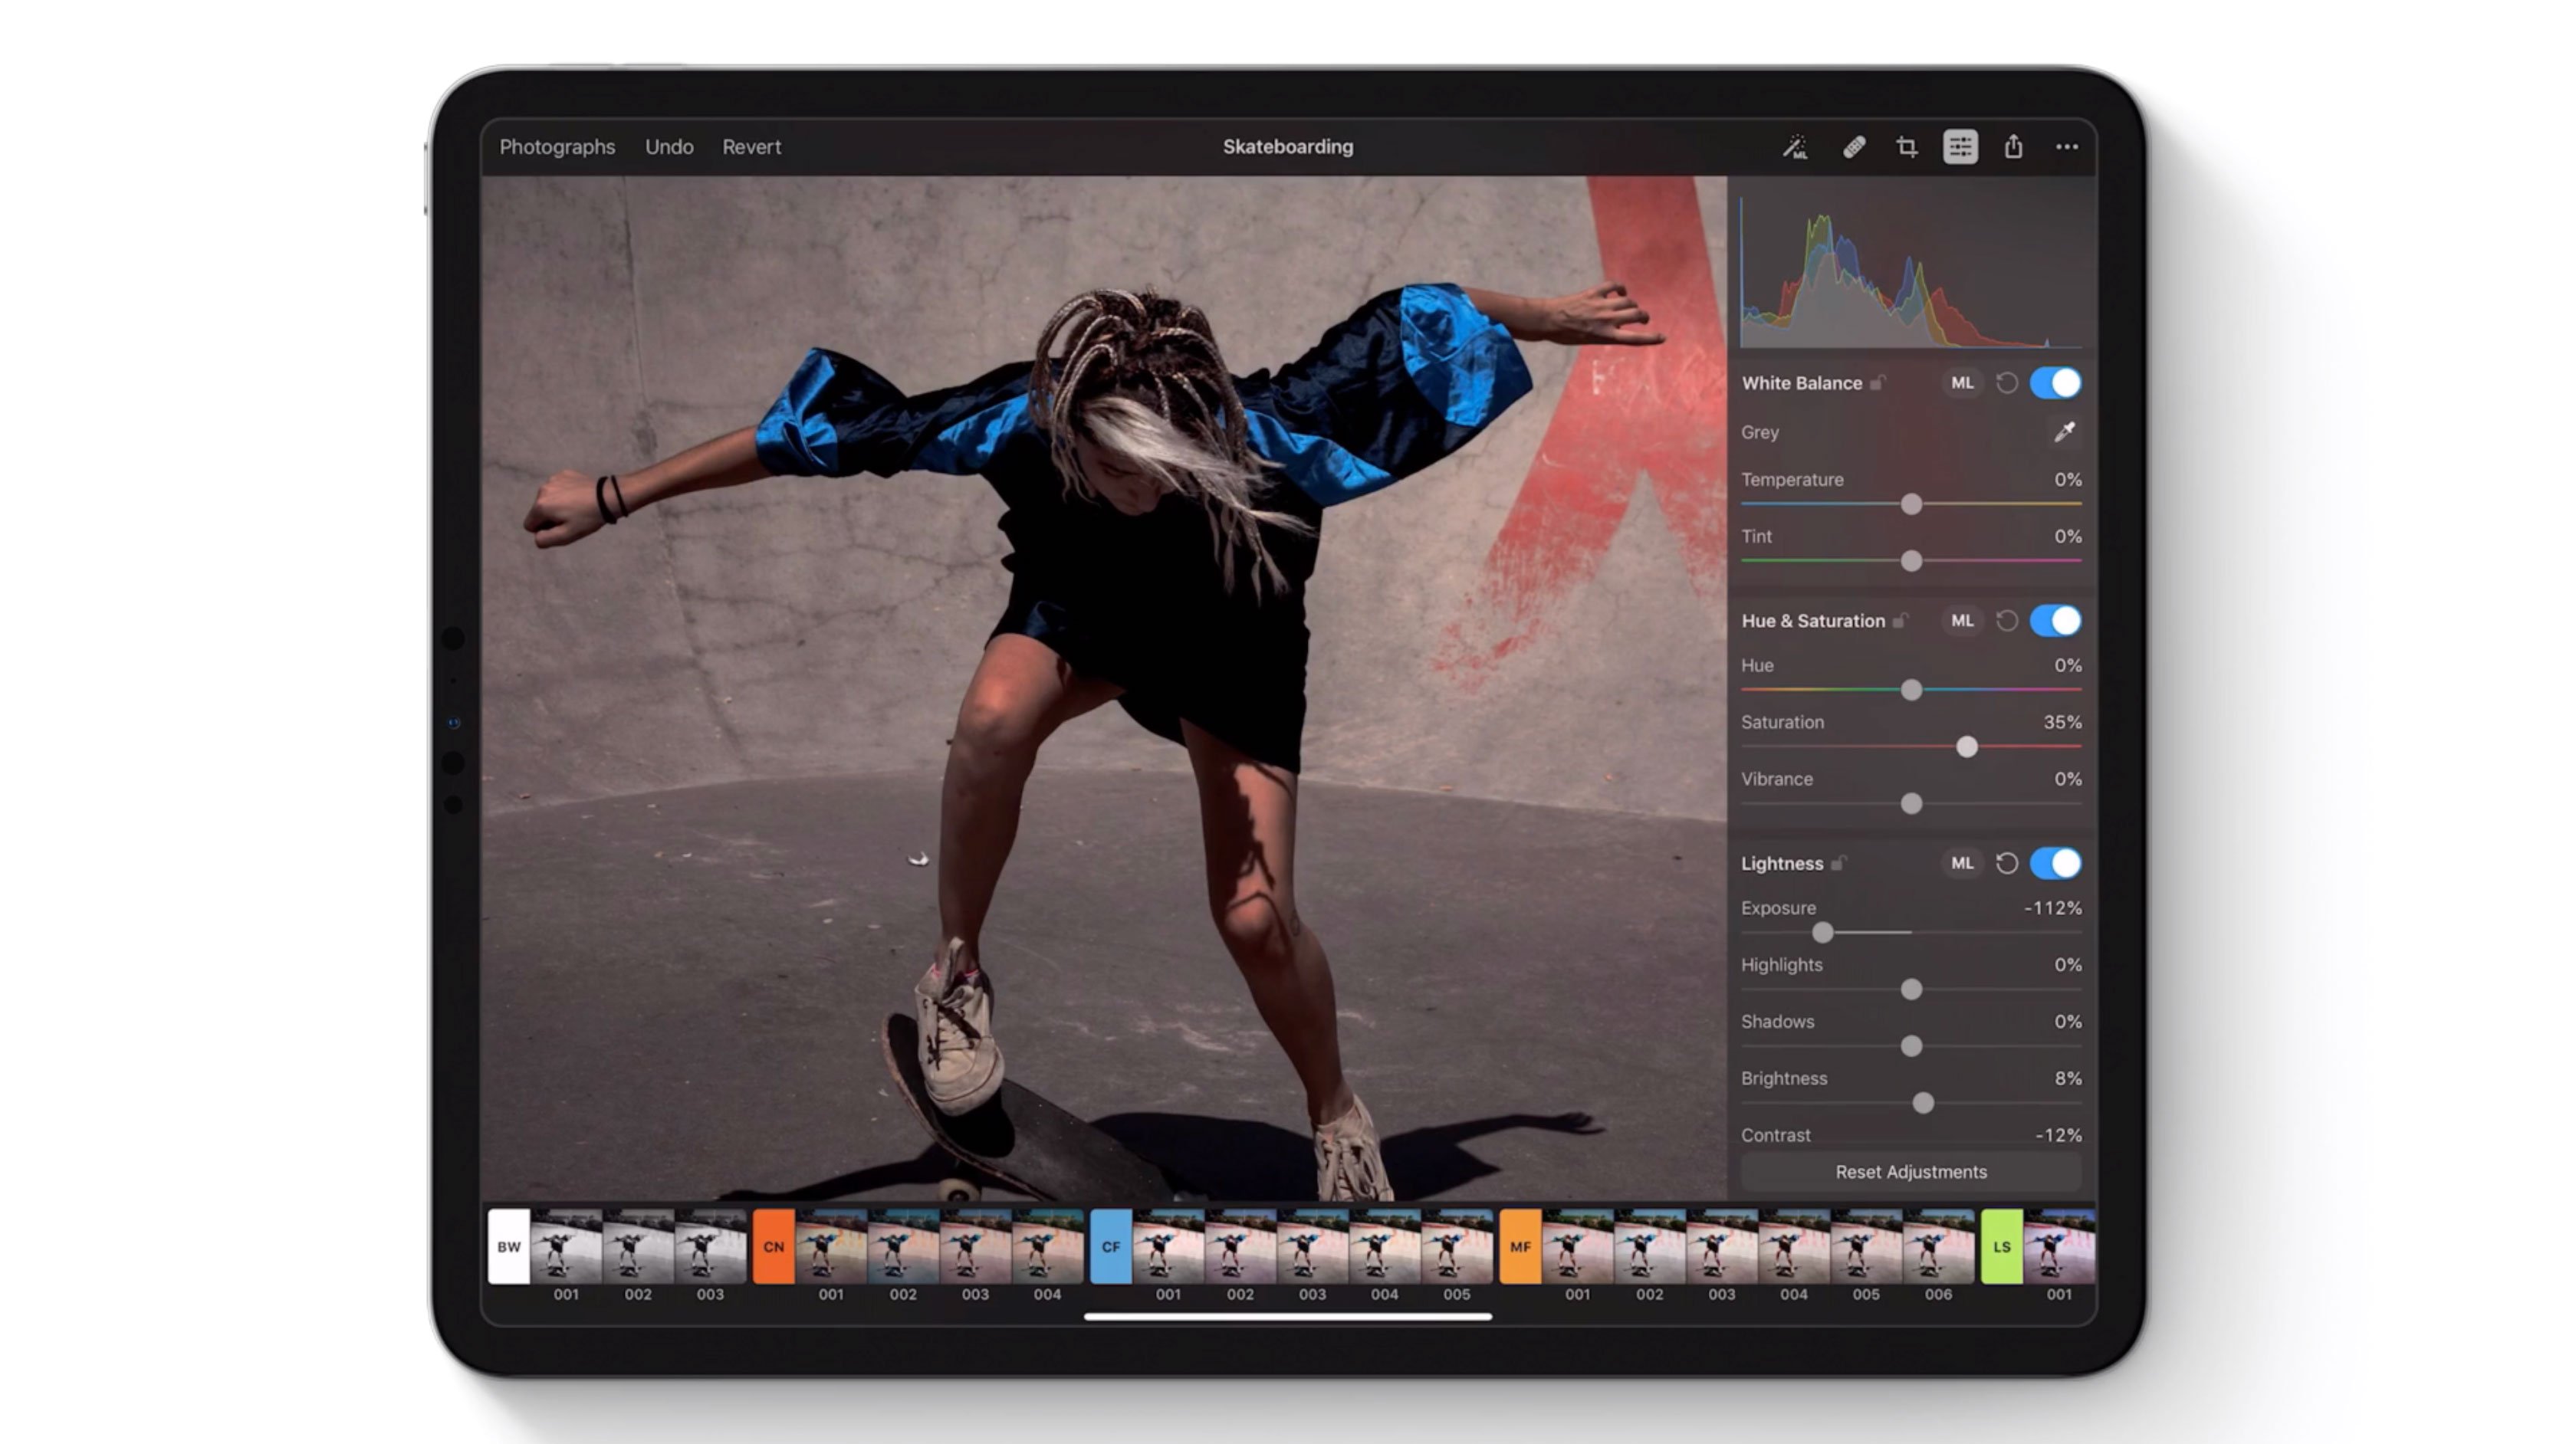Apply CN preset 004 thumbnail

(x=1047, y=1247)
